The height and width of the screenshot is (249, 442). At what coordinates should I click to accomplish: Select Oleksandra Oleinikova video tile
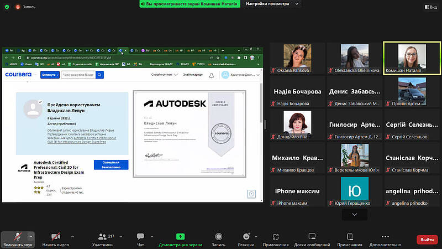tap(355, 58)
